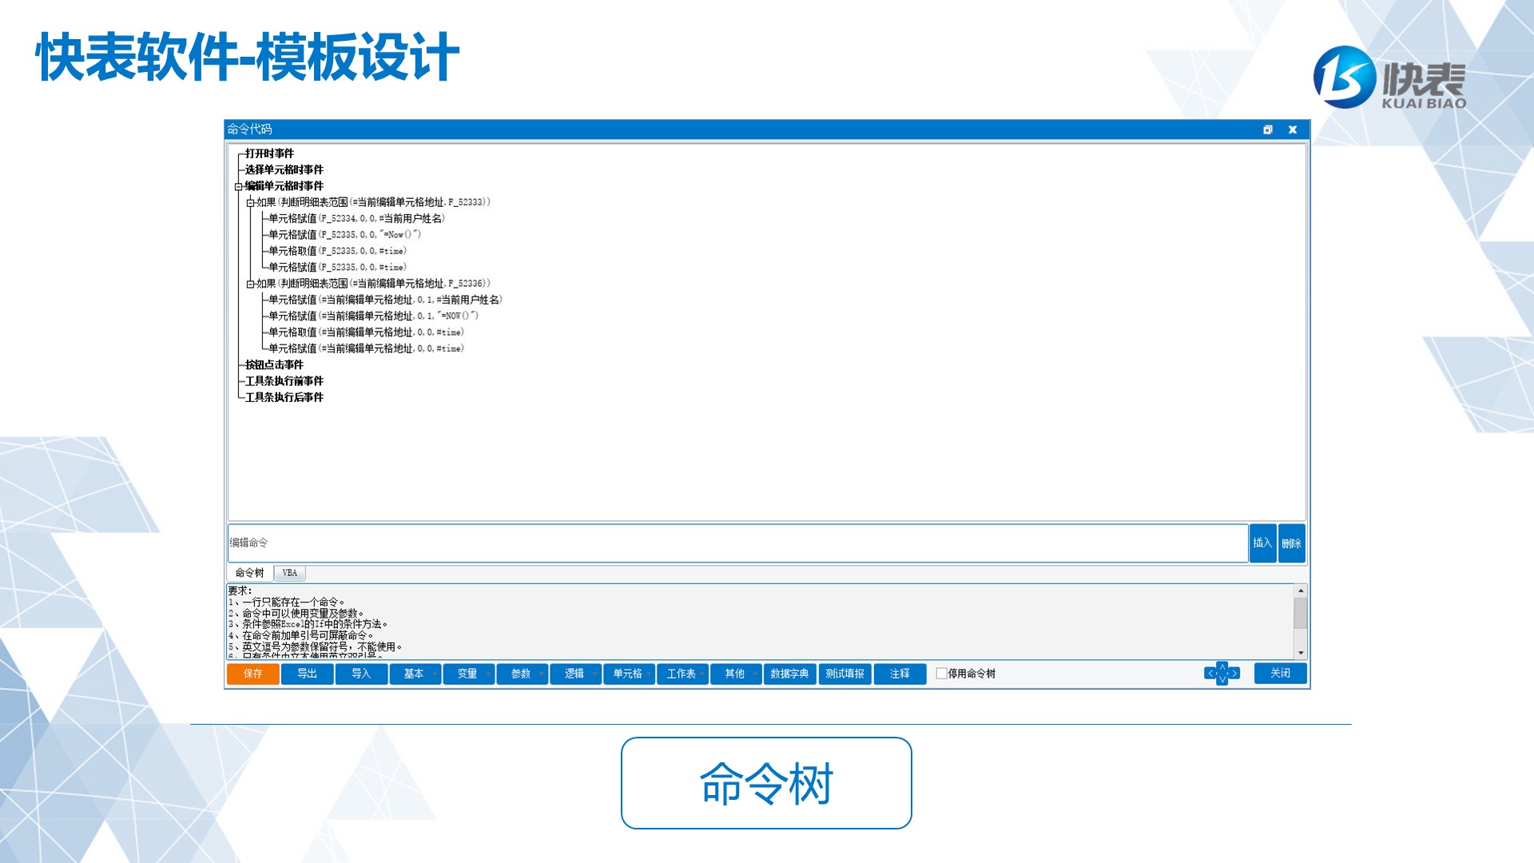Collapse the 如果 node containing F_52336
The width and height of the screenshot is (1534, 863).
[x=250, y=284]
